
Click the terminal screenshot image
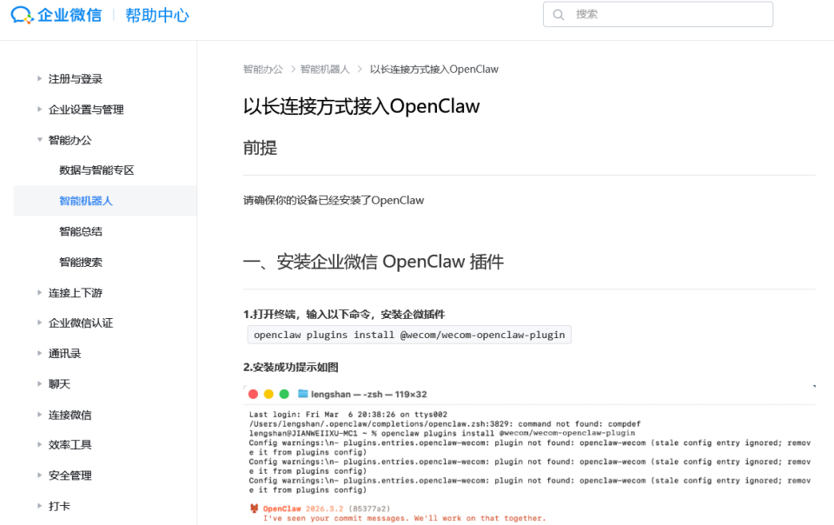point(529,455)
